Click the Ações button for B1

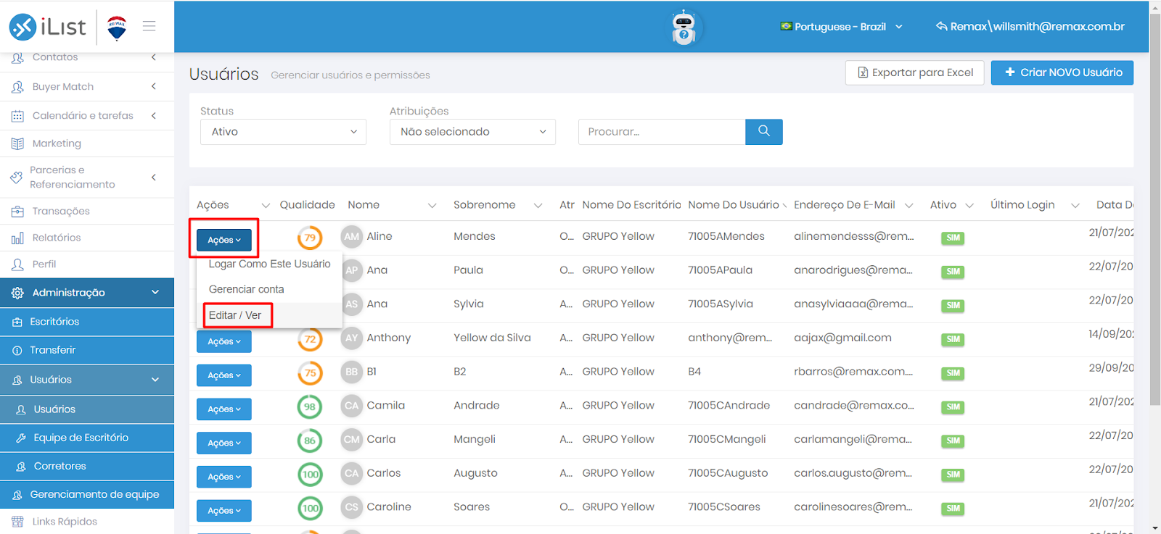pyautogui.click(x=224, y=375)
